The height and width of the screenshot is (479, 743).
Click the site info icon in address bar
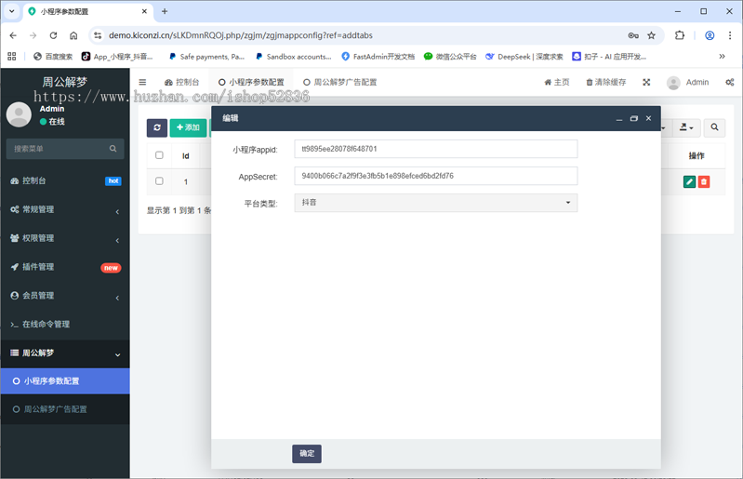(x=98, y=35)
